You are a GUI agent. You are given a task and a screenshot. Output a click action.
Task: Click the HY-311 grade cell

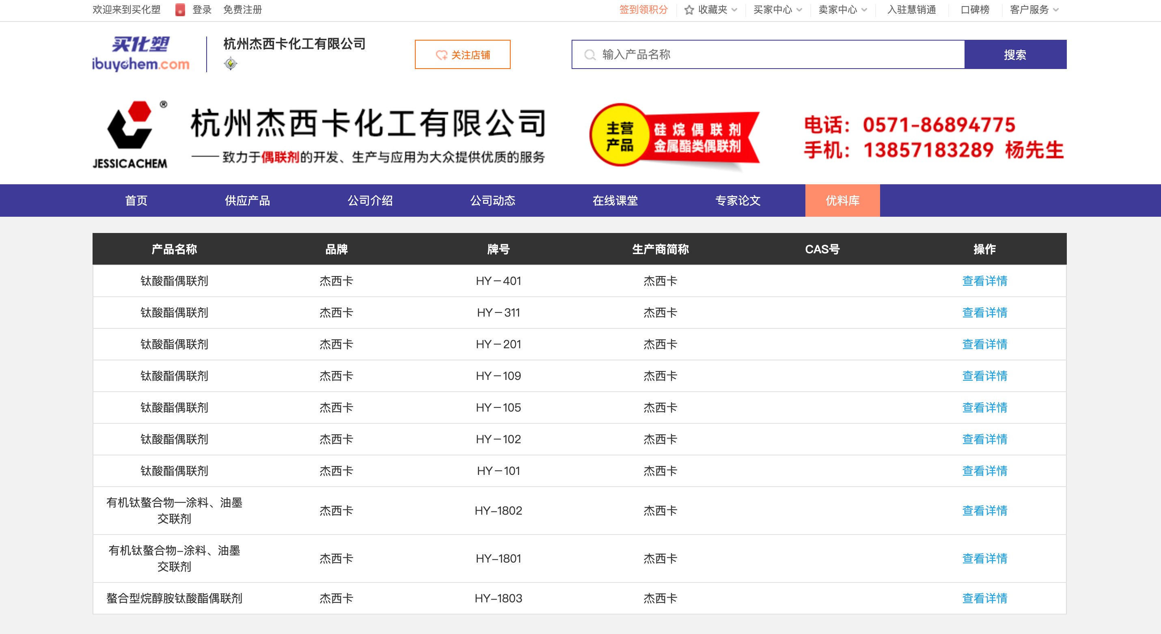coord(498,312)
